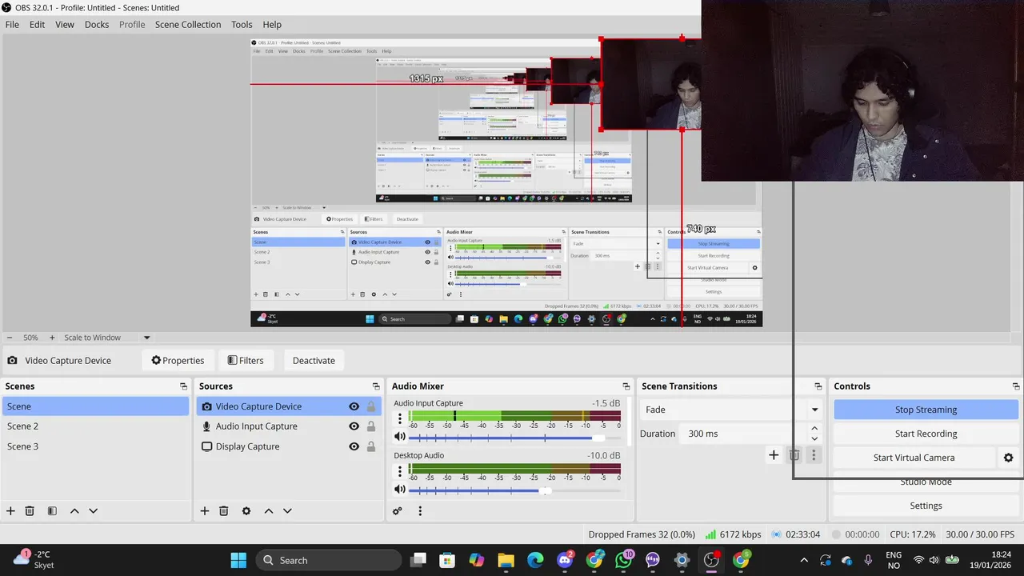This screenshot has height=576, width=1024.
Task: Move source up in Sources toolbar
Action: [269, 511]
